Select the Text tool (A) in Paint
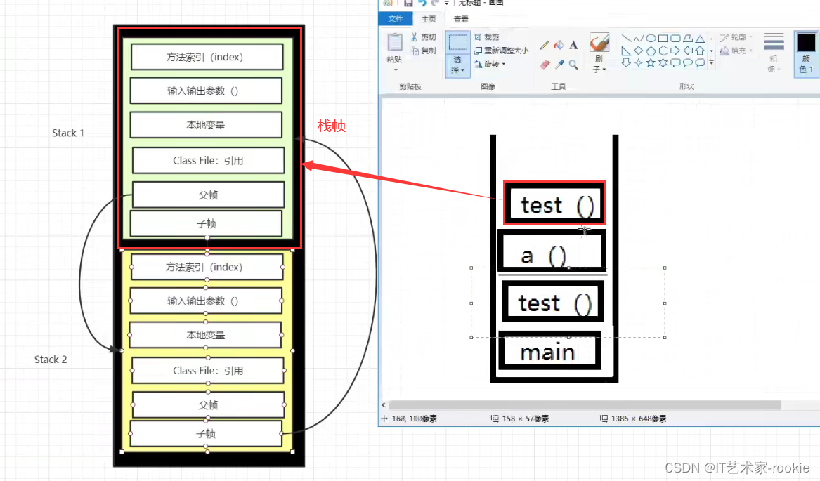Image resolution: width=820 pixels, height=481 pixels. pos(573,46)
